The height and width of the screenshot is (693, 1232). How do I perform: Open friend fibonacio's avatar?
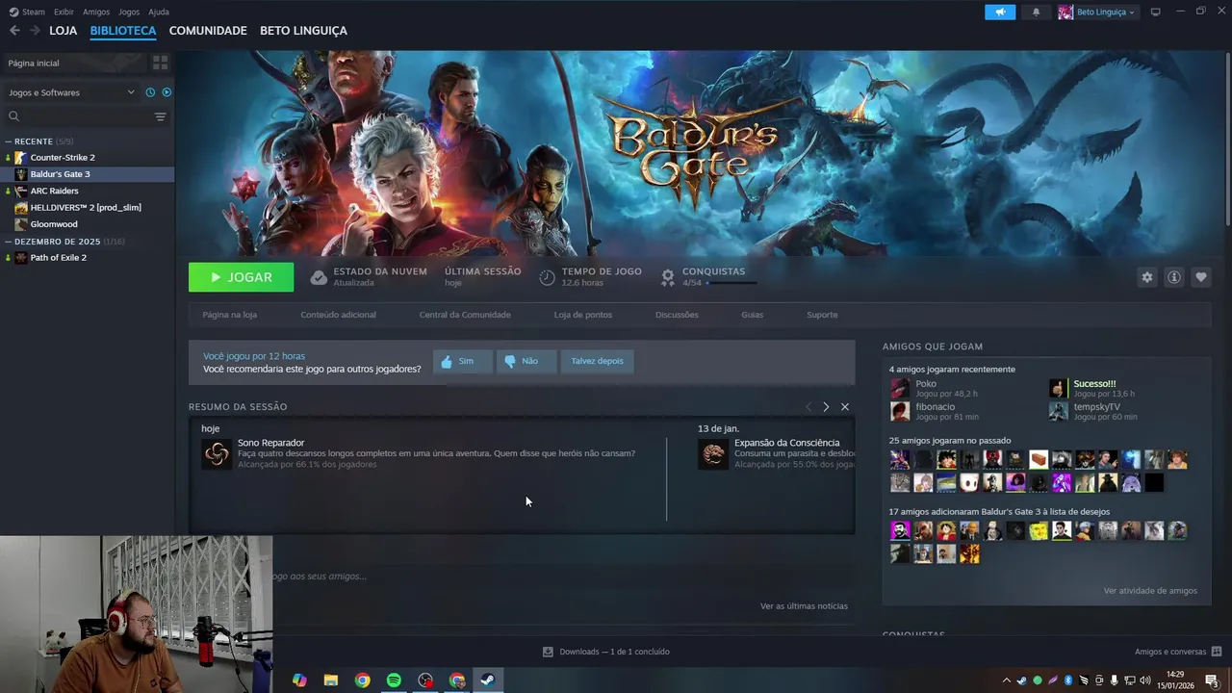(x=900, y=411)
